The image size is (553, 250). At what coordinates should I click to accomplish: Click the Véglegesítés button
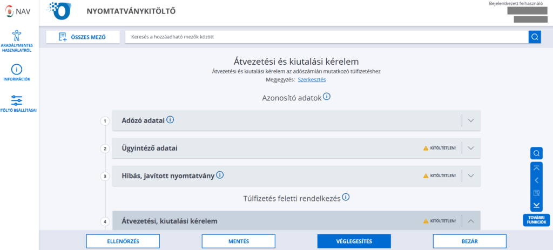354,241
